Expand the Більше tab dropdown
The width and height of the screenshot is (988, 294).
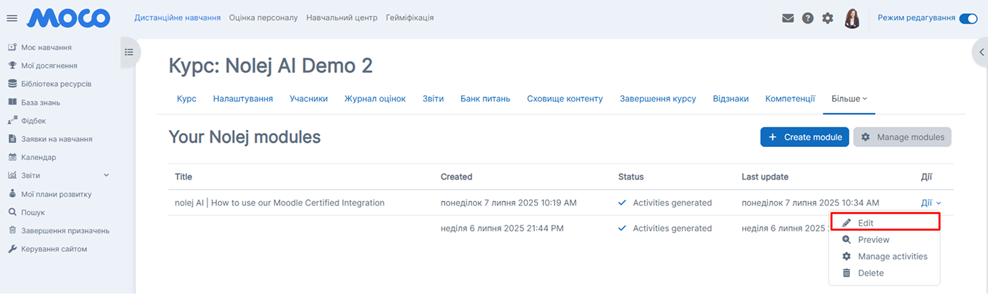849,99
